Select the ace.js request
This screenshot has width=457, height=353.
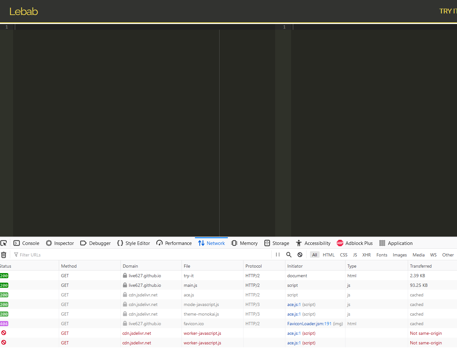click(229, 295)
